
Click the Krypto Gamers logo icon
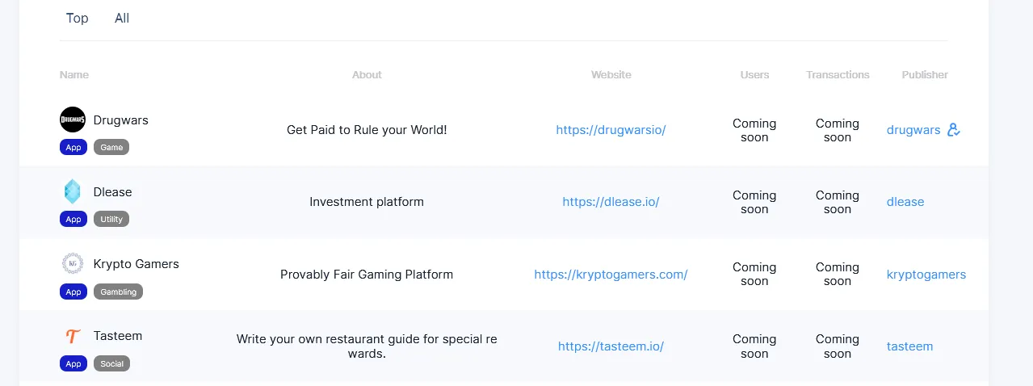click(x=73, y=263)
